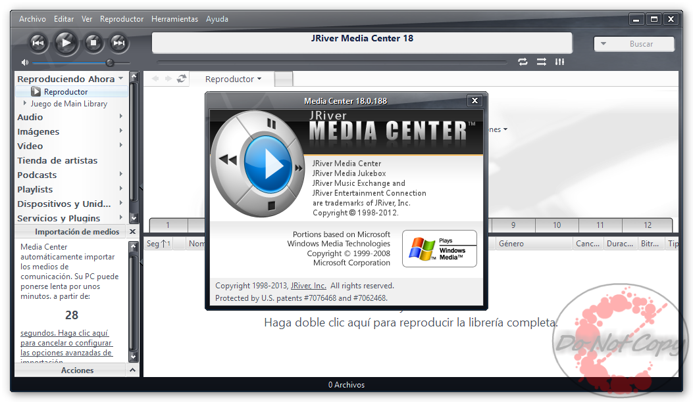Expand the Acciones panel chevron
This screenshot has width=693, height=402.
[132, 370]
